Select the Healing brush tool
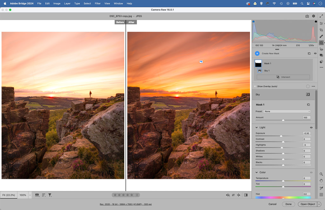This screenshot has width=325, height=210. tap(321, 36)
